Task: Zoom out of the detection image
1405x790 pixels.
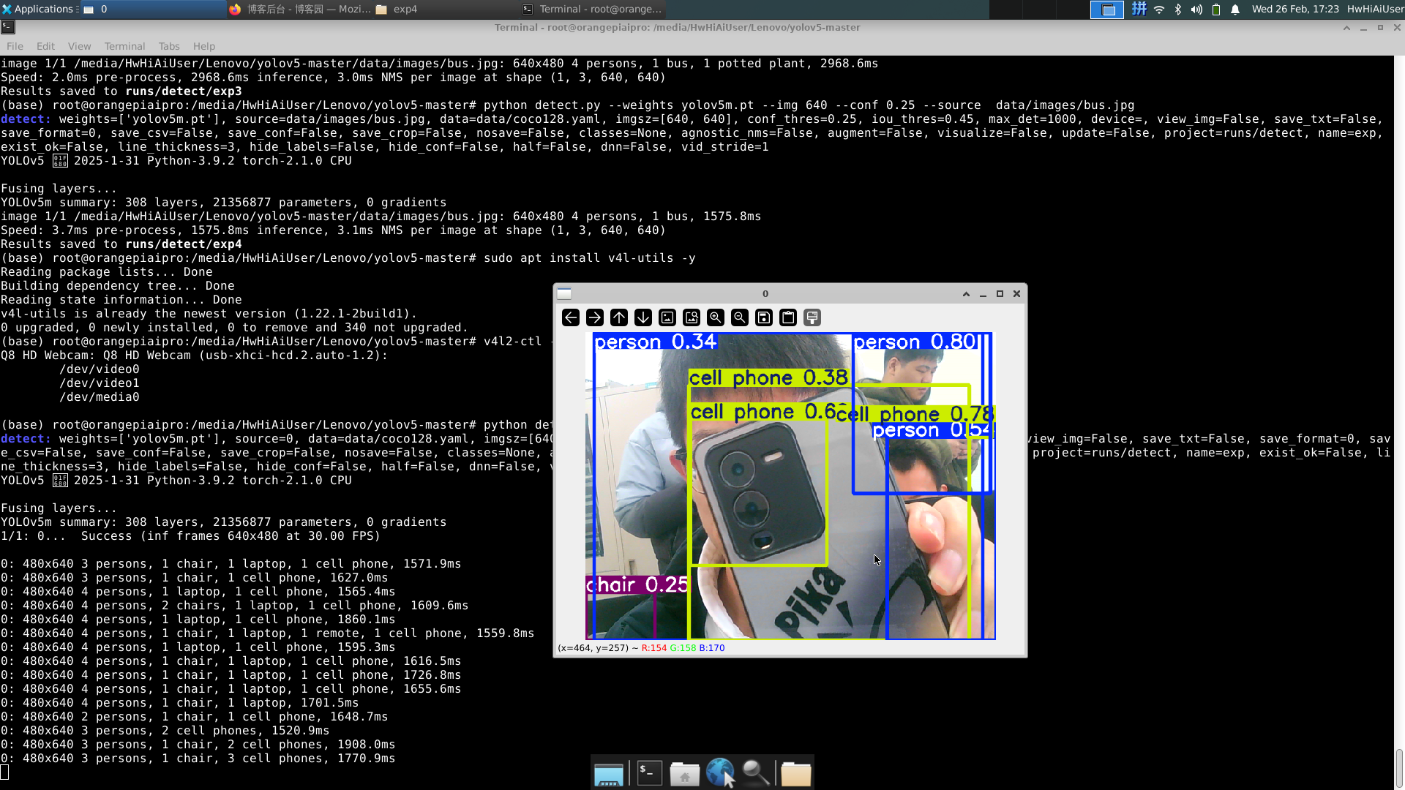Action: point(740,317)
